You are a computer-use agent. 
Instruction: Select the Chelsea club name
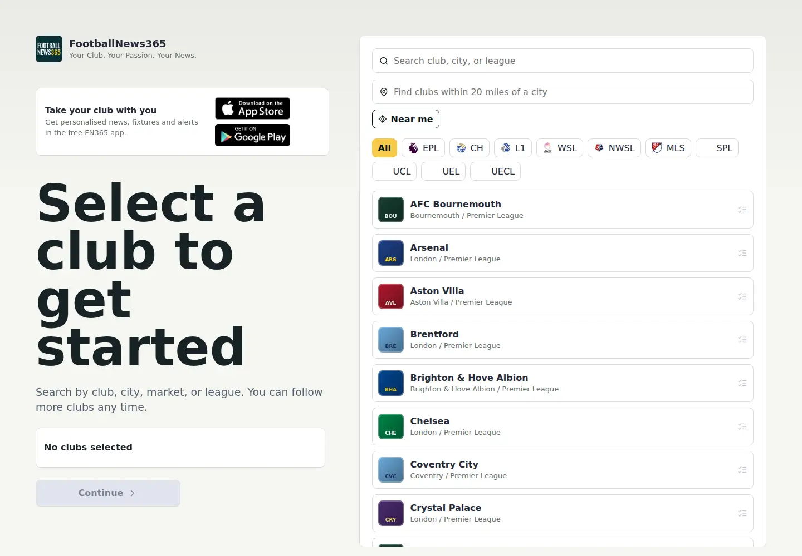[429, 421]
